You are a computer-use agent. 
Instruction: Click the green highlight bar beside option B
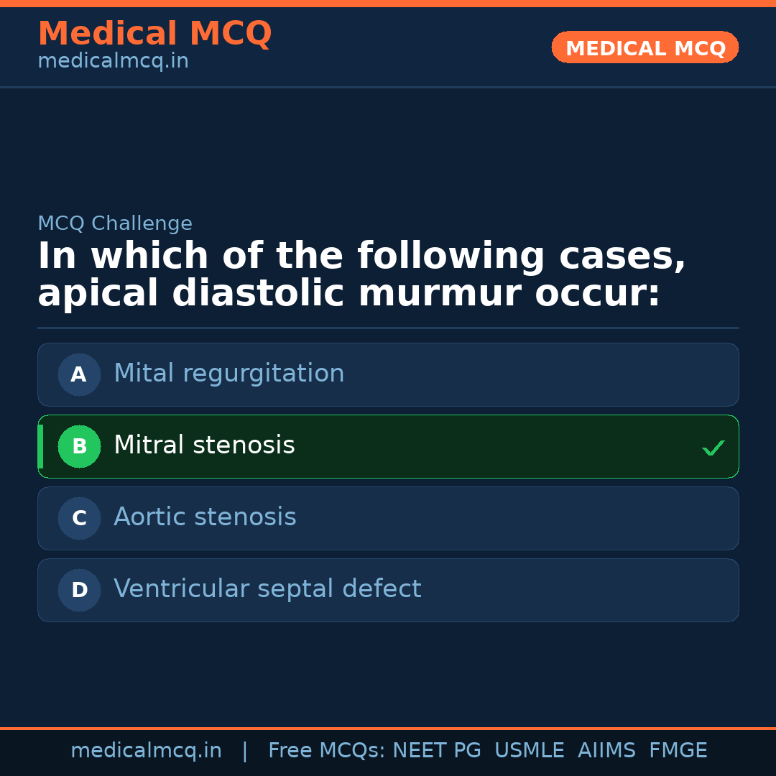click(x=40, y=446)
